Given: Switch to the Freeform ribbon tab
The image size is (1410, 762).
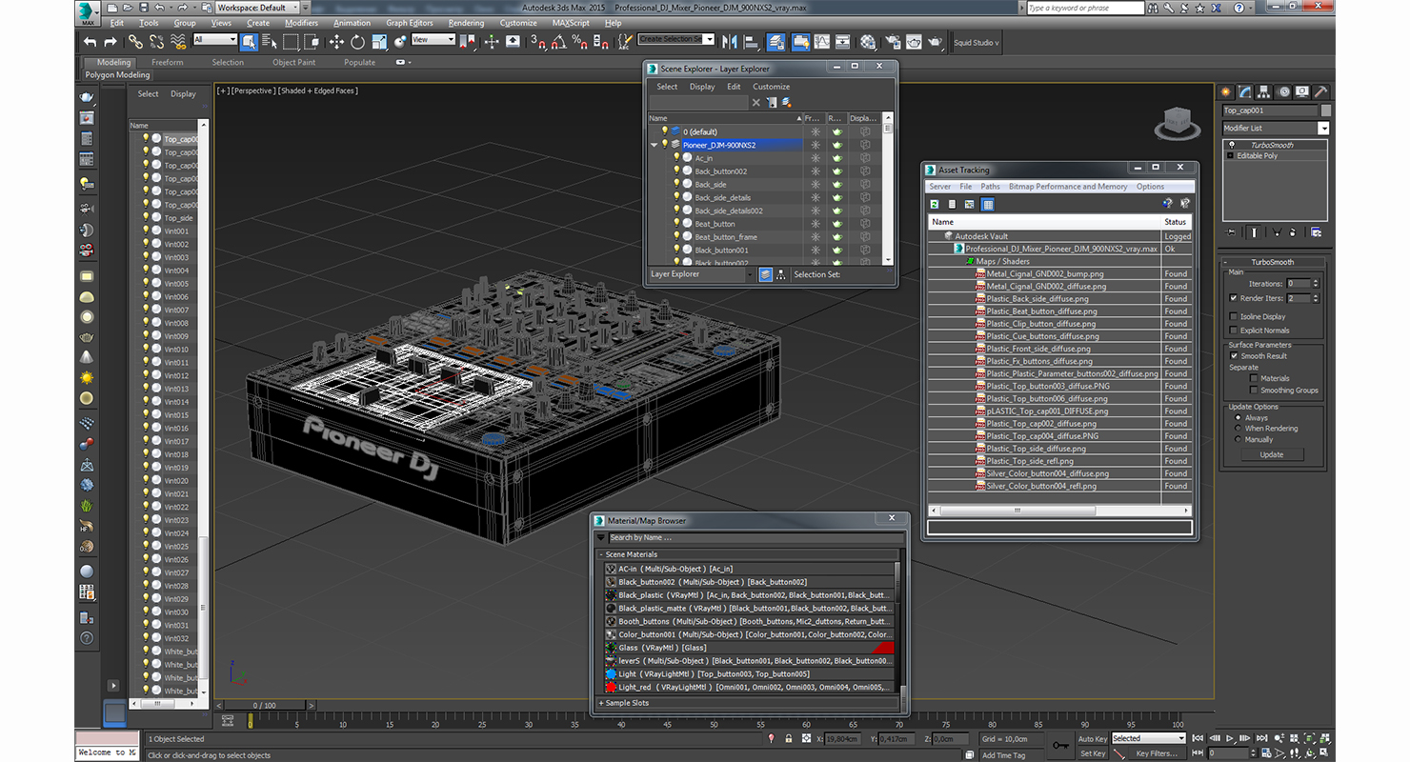Looking at the screenshot, I should [x=168, y=62].
